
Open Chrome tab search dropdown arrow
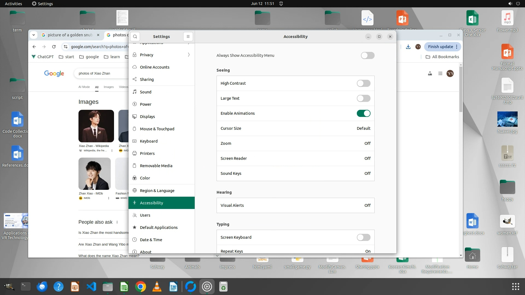[x=34, y=35]
